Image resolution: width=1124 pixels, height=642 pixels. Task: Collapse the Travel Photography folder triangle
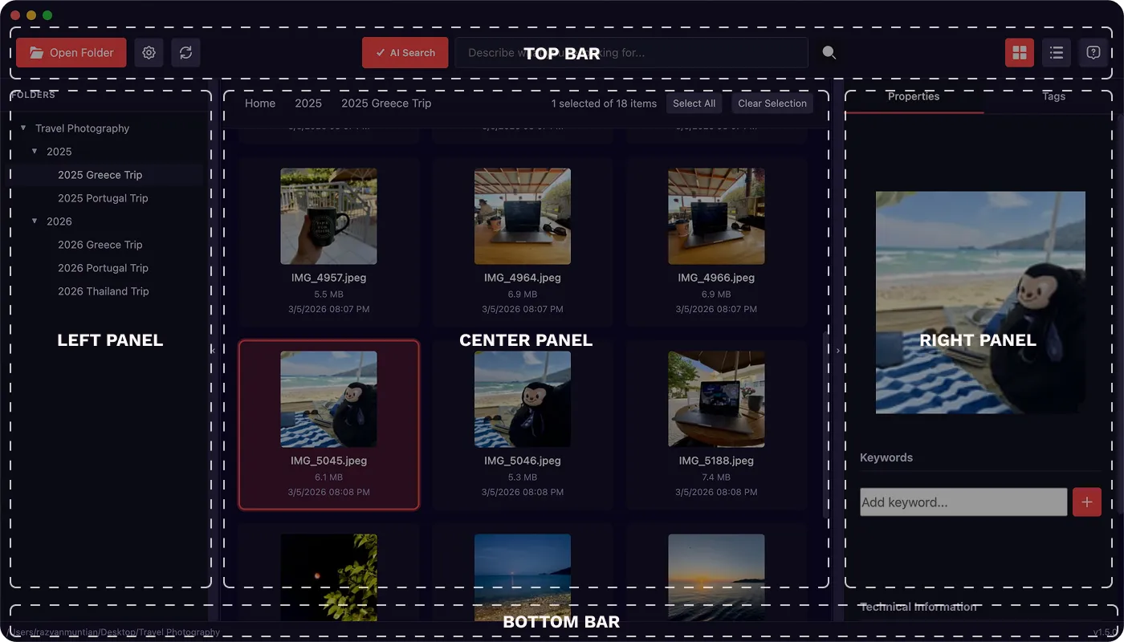[x=23, y=128]
